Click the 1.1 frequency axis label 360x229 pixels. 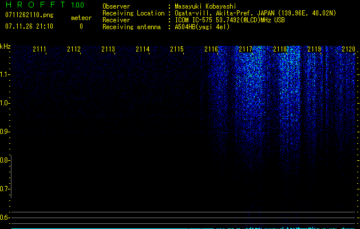5,74
